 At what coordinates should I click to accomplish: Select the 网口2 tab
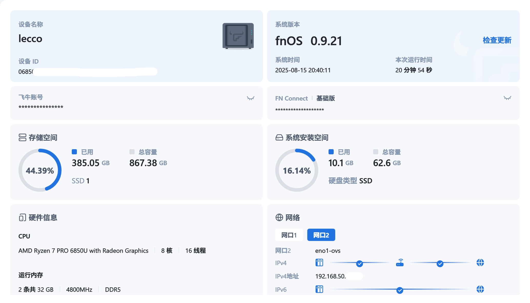pos(321,235)
